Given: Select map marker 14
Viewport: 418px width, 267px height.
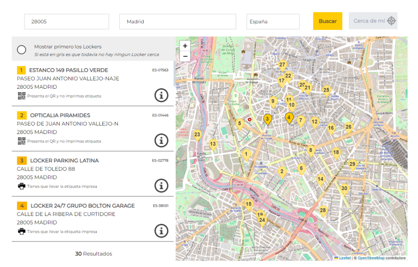Looking at the screenshot, I should pos(321,180).
